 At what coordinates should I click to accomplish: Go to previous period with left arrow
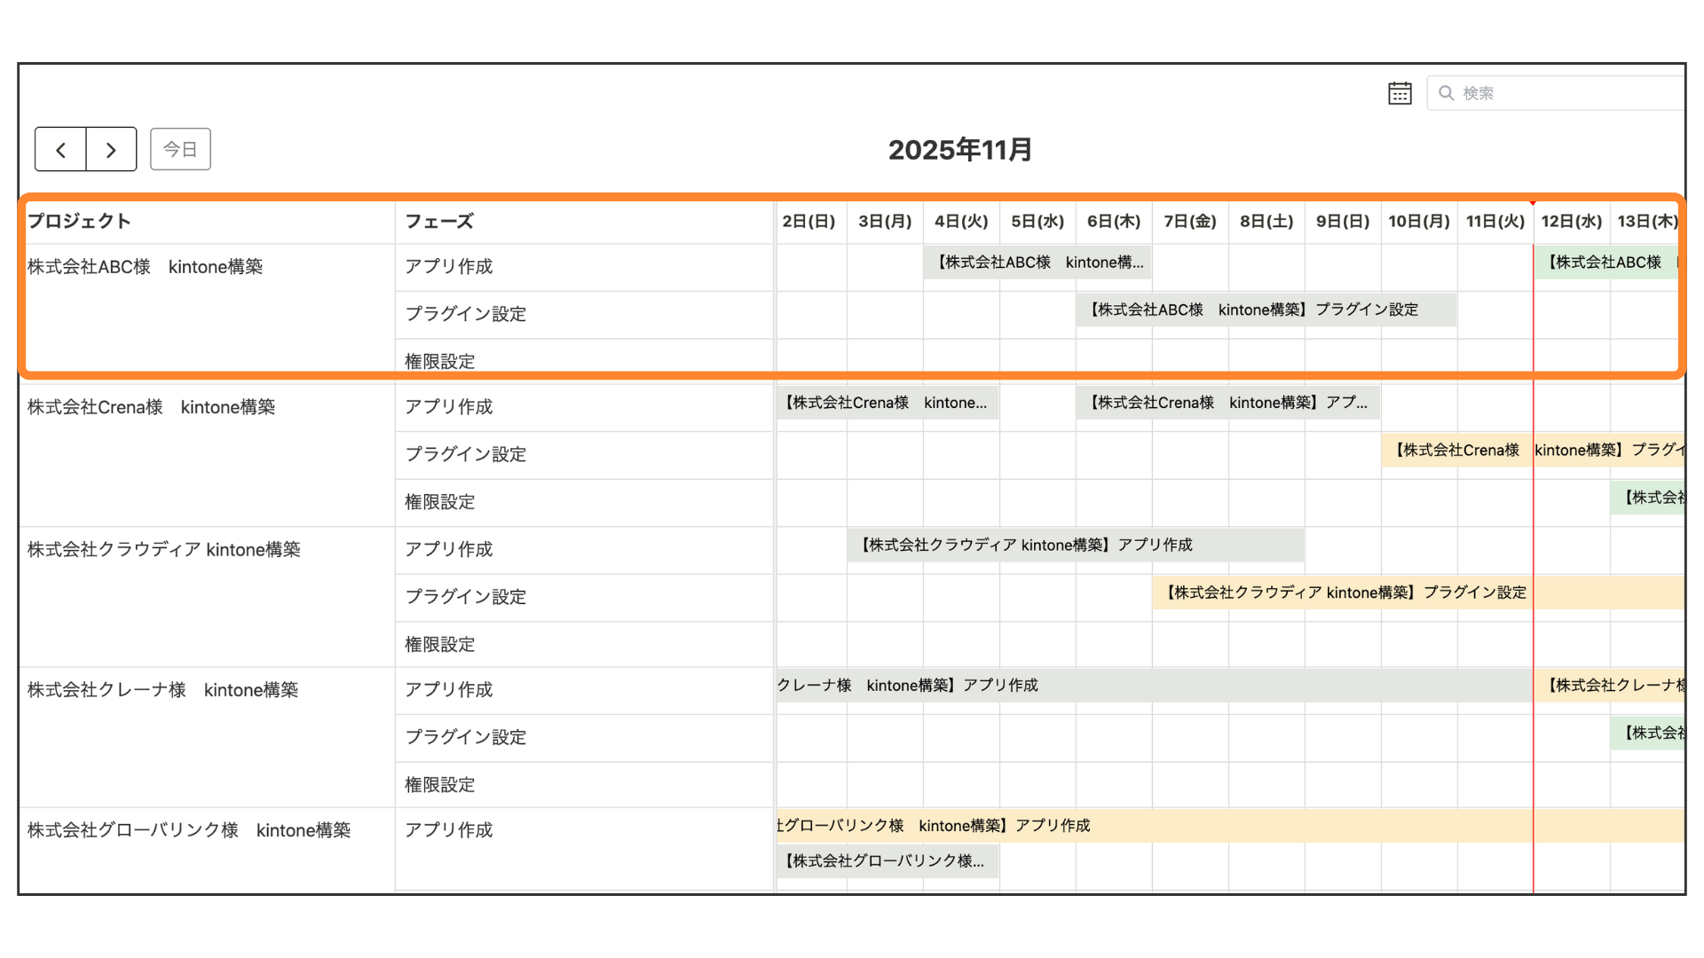pos(60,150)
